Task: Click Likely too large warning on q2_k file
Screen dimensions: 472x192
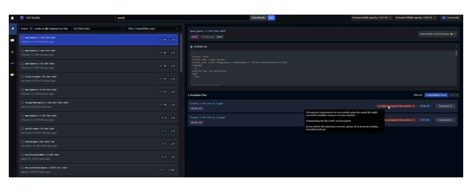Action: coord(396,106)
